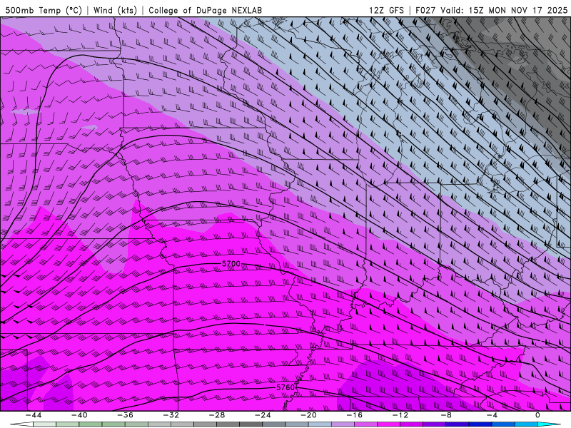This screenshot has height=428, width=571.
Task: Click the '-40' colorbar tick label
Action: (79, 415)
